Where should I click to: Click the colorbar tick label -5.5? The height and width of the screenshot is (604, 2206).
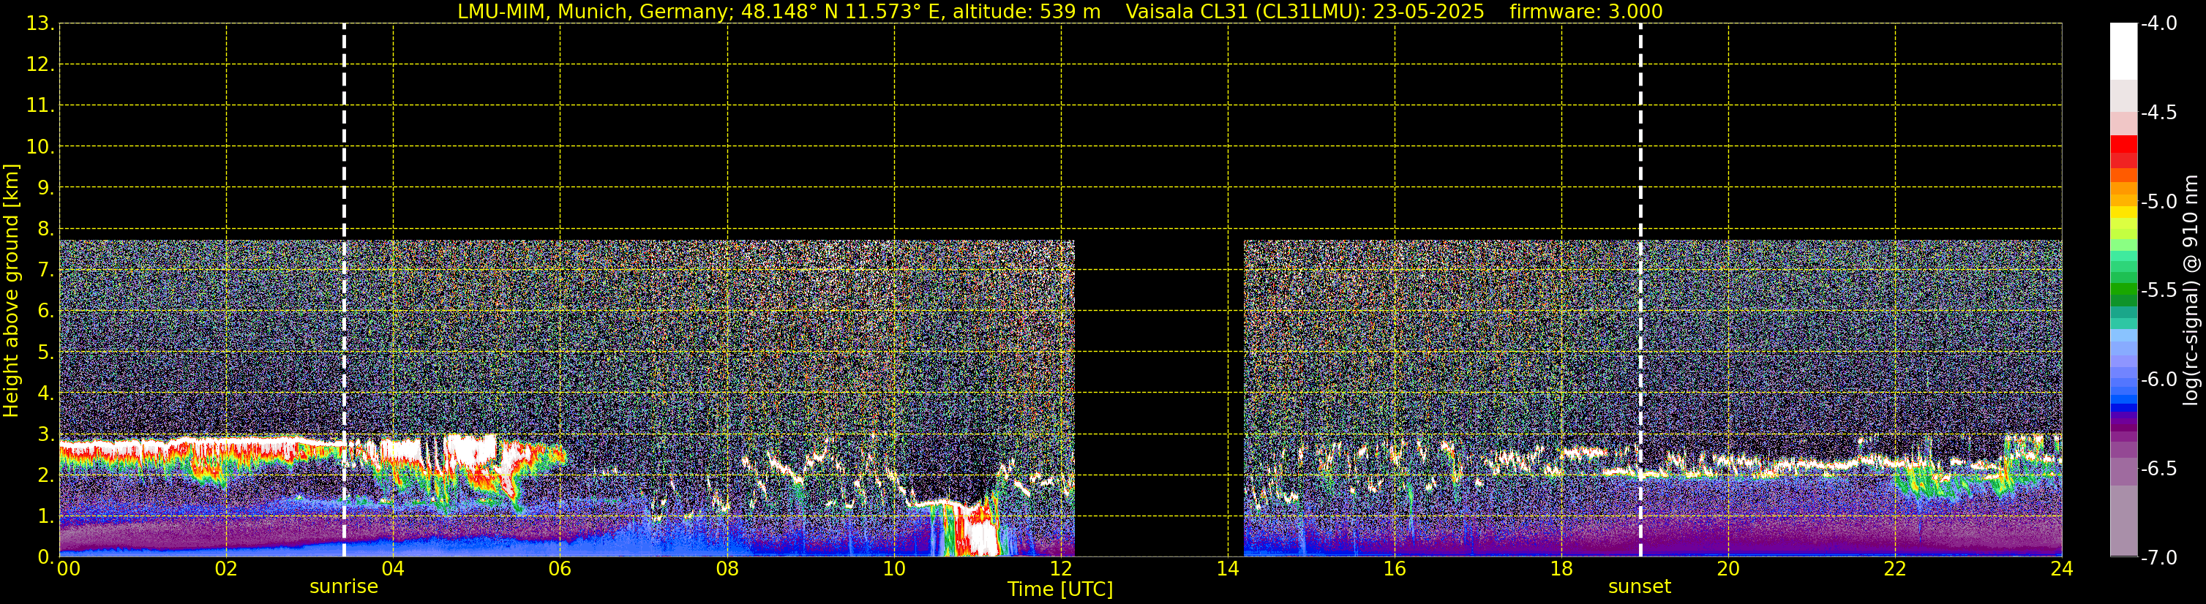[2158, 290]
